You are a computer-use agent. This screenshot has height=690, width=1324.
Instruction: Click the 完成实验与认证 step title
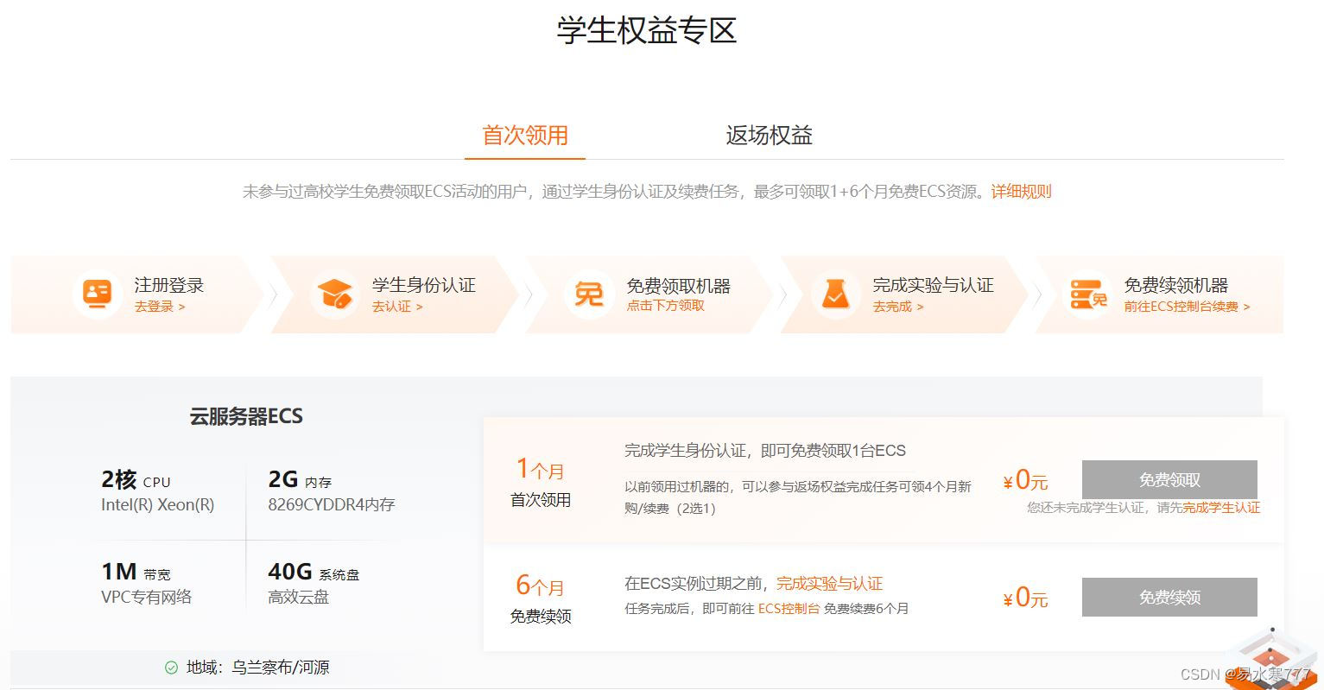(933, 285)
